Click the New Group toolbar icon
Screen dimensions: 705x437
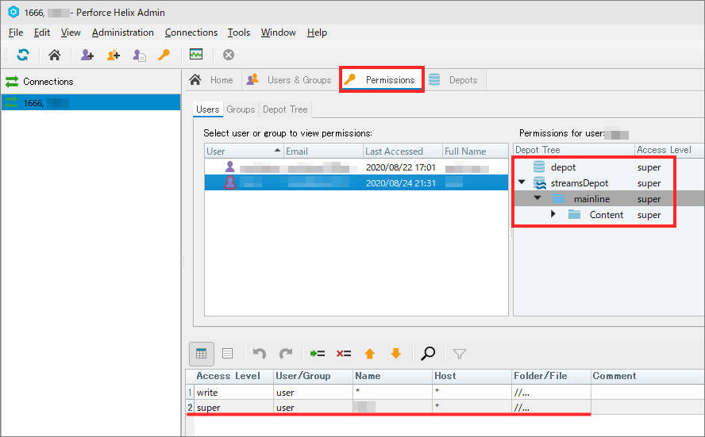113,55
